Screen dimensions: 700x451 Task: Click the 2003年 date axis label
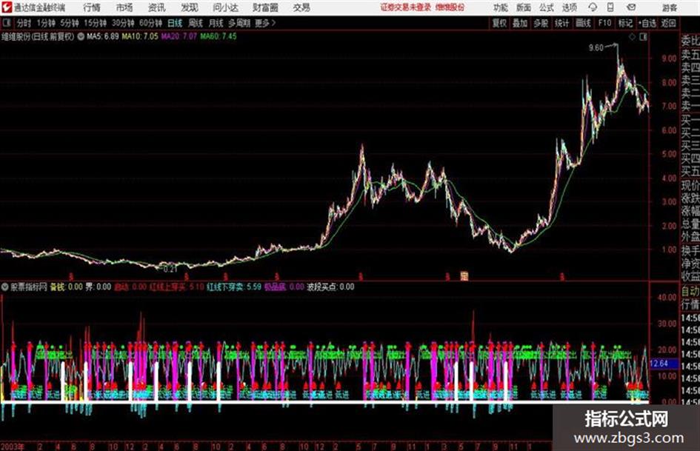pos(12,446)
